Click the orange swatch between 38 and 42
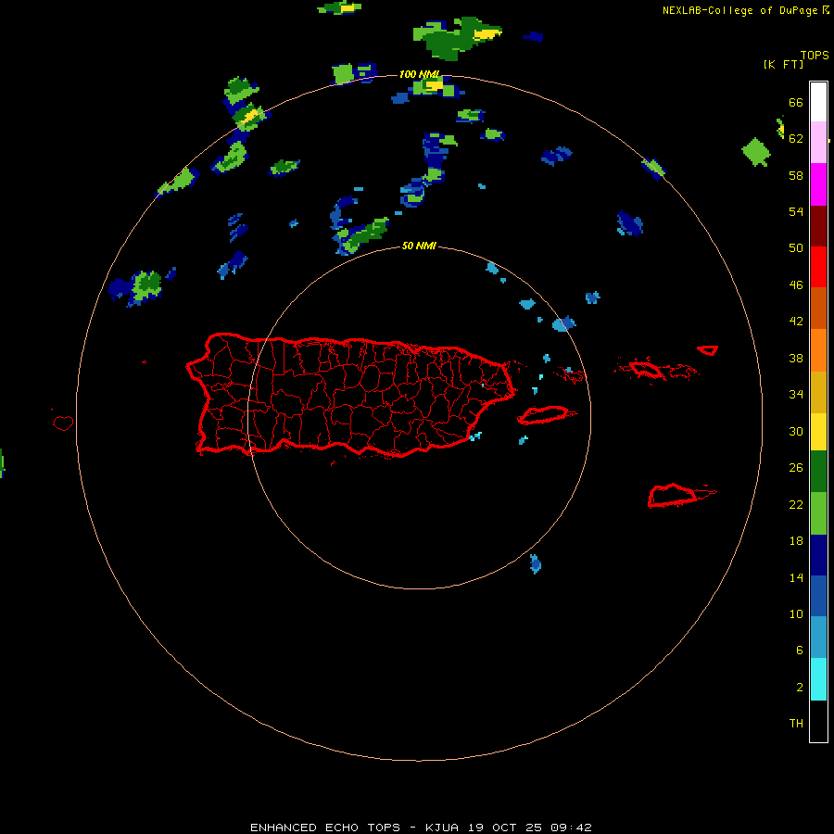 click(818, 349)
